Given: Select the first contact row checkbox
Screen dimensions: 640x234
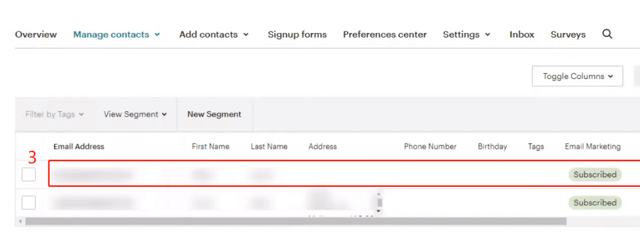Looking at the screenshot, I should pos(28,175).
